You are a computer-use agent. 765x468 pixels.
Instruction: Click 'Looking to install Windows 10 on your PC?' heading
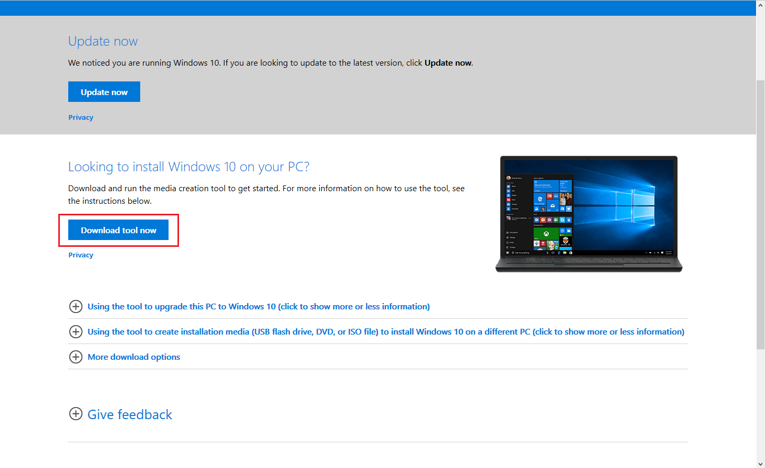188,167
